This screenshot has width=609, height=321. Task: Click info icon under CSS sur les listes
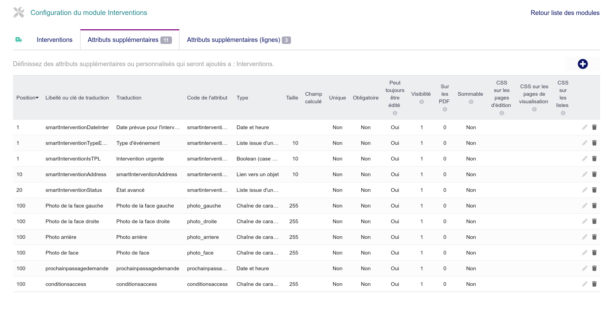click(x=563, y=113)
